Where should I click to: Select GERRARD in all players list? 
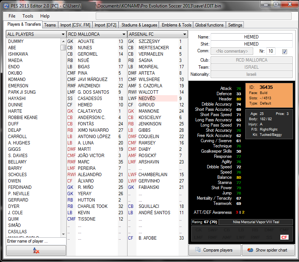(x=18, y=200)
